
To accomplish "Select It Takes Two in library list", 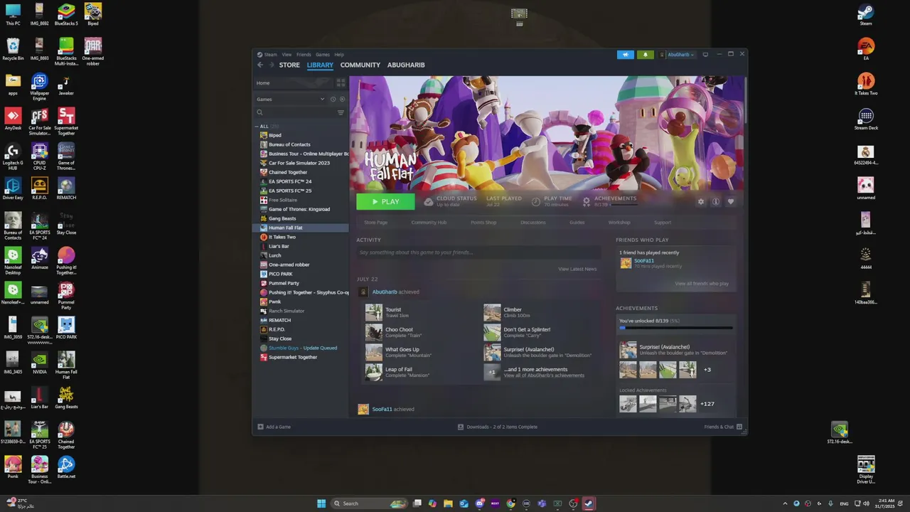I will click(282, 237).
